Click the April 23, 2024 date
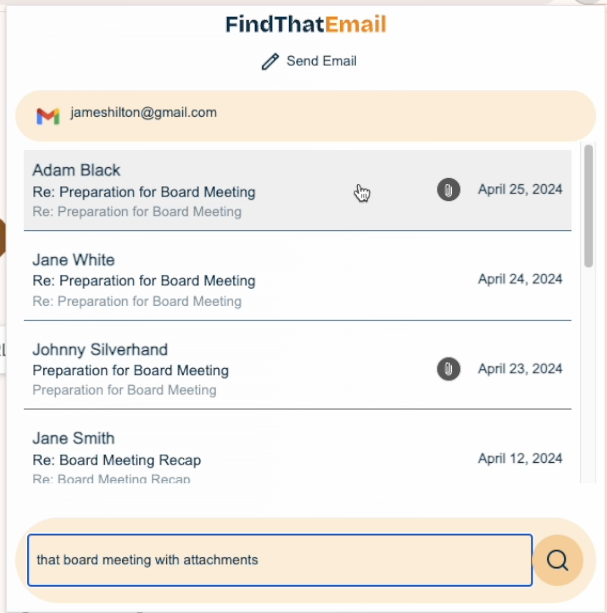607x613 pixels. [520, 369]
